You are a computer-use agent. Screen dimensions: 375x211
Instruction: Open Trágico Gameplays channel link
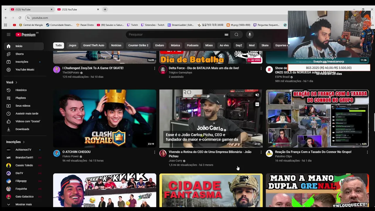click(180, 73)
